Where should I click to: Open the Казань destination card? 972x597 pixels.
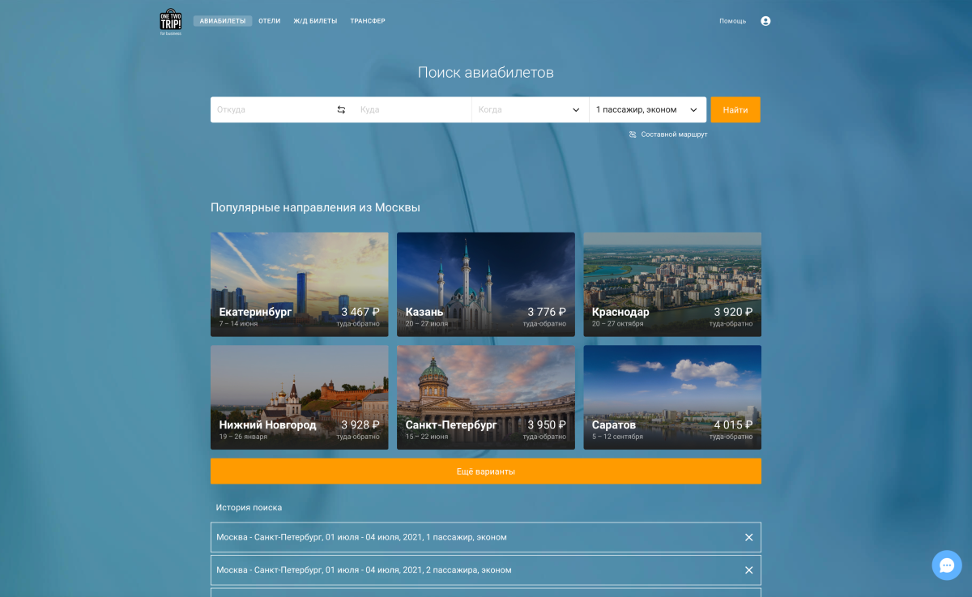486,284
